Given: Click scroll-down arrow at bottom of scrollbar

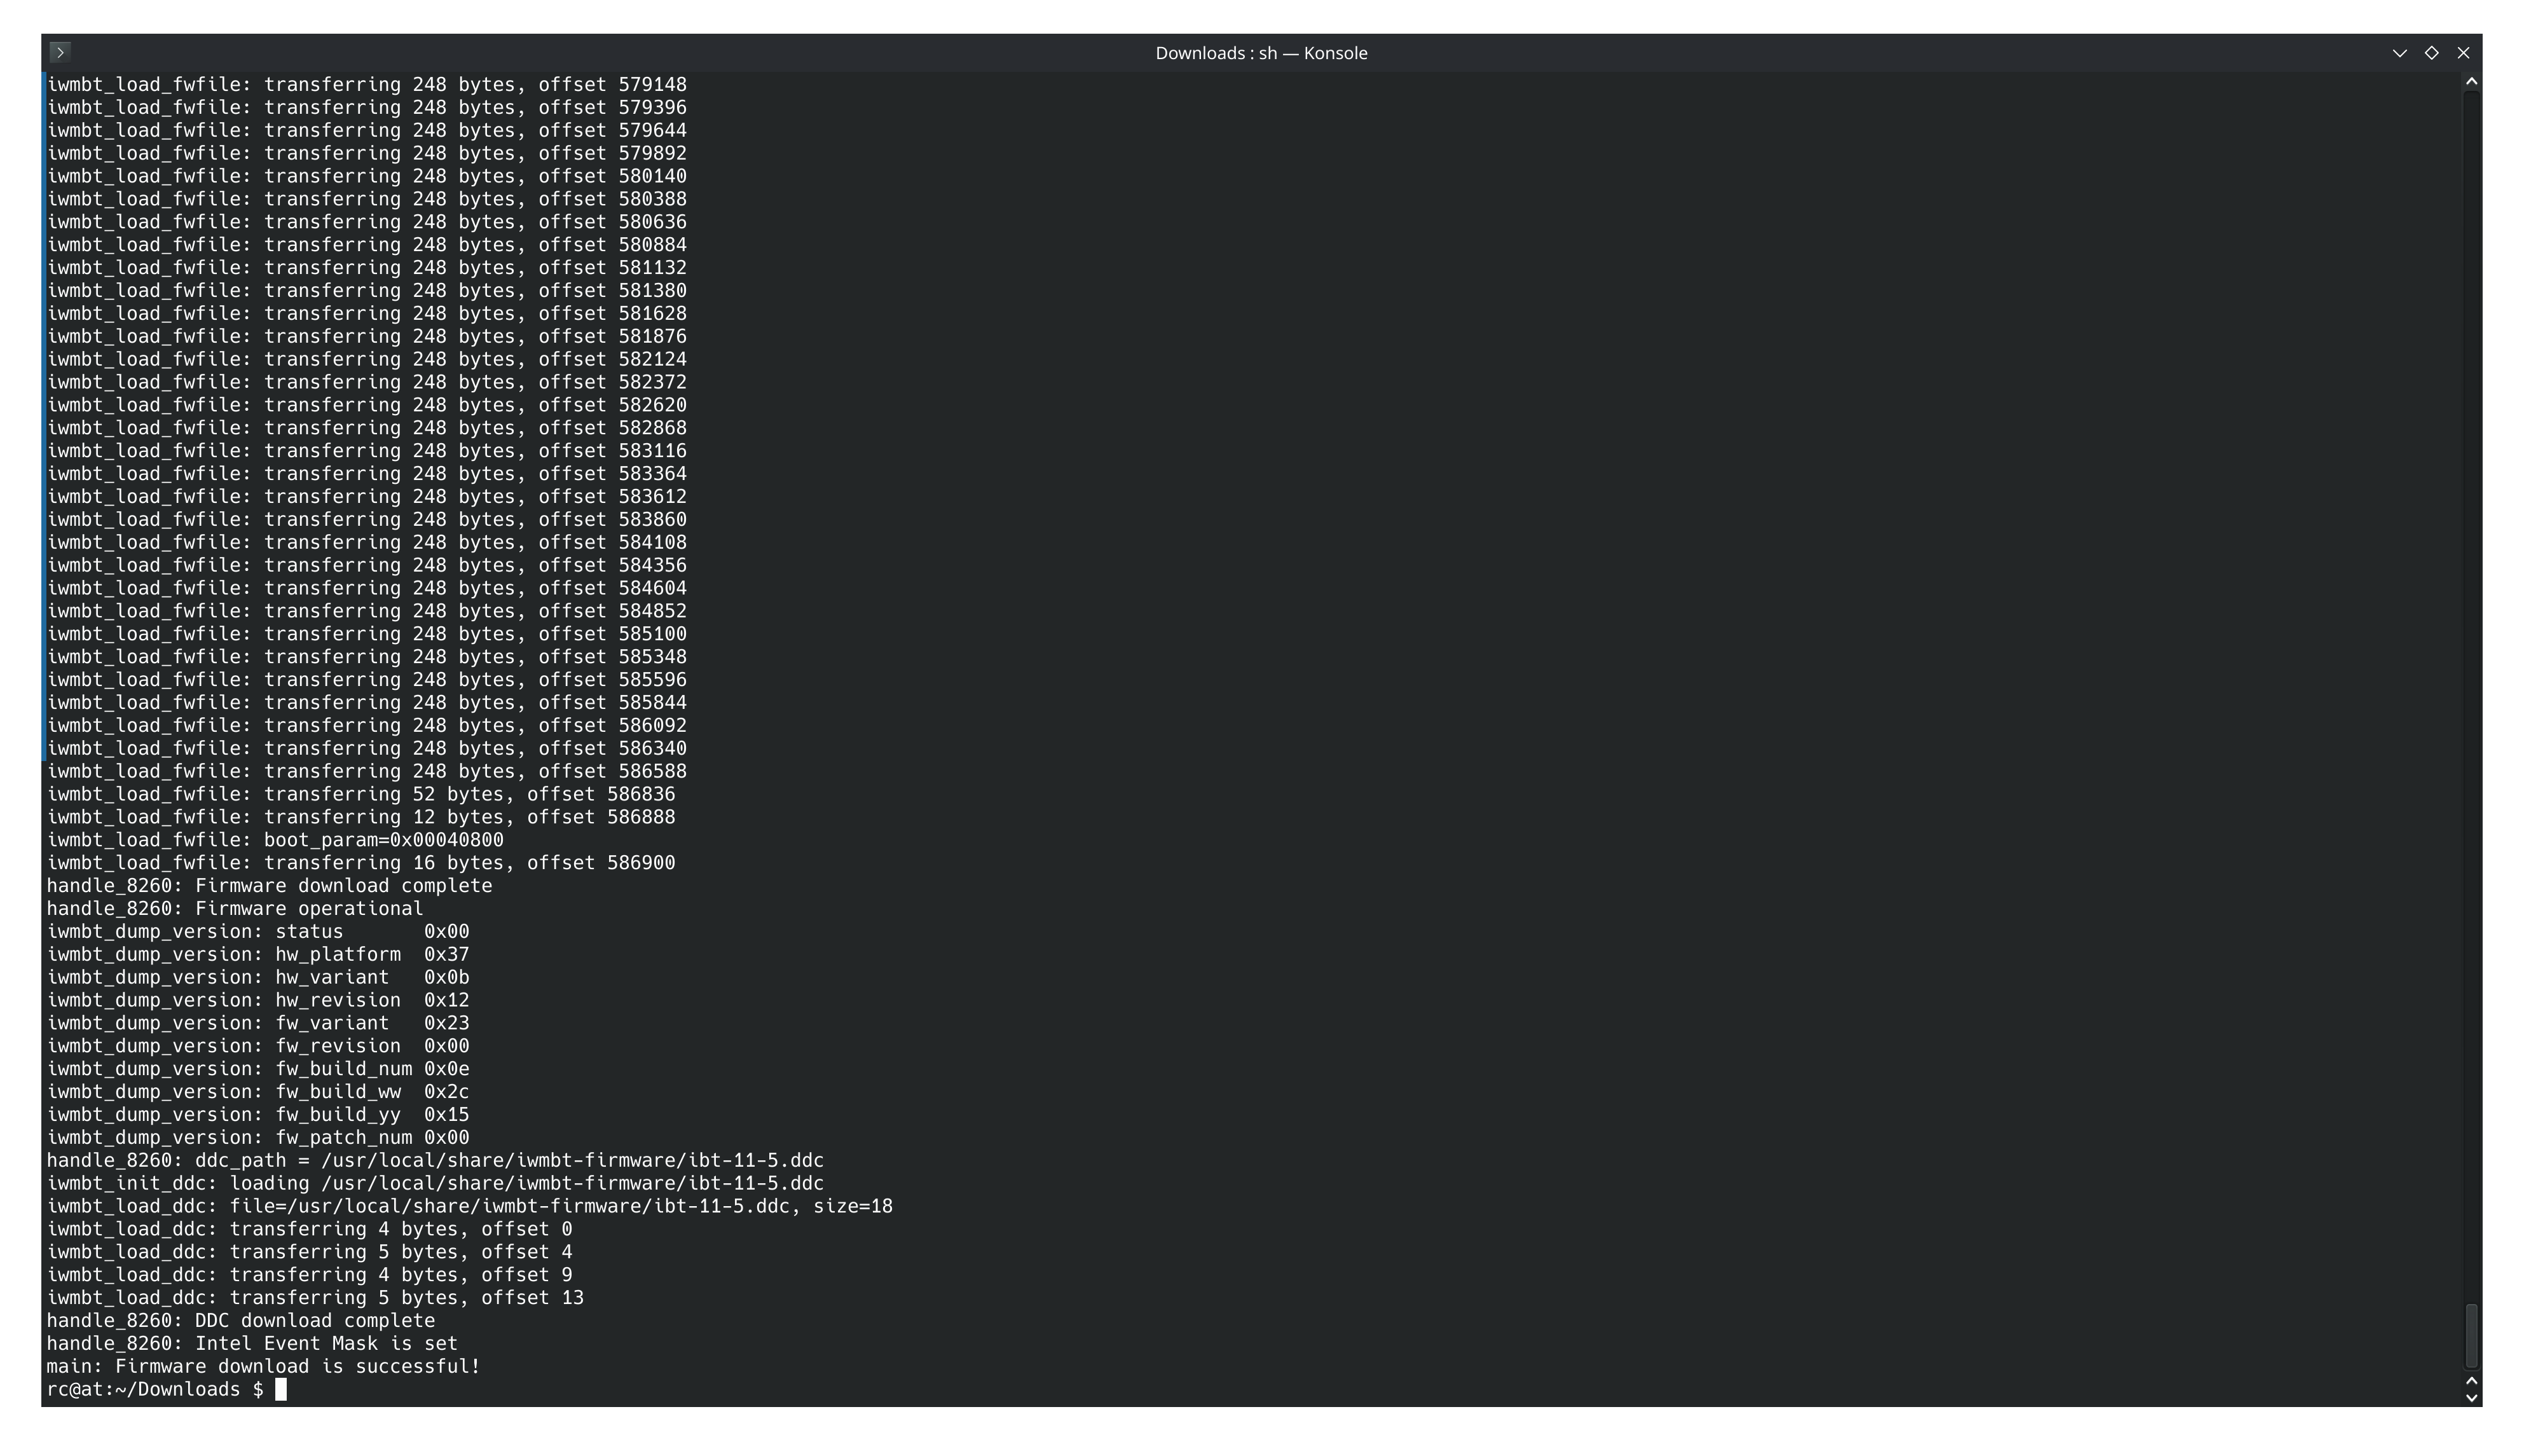Looking at the screenshot, I should (x=2471, y=1398).
